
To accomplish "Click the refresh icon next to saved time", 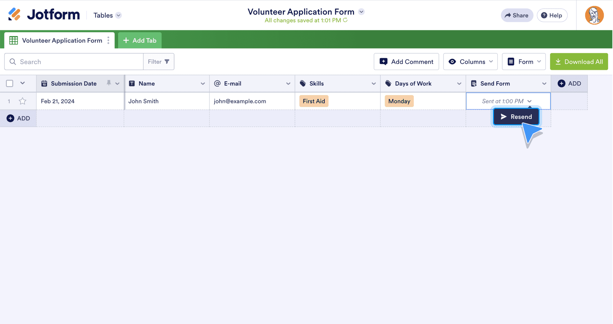I will pos(345,20).
